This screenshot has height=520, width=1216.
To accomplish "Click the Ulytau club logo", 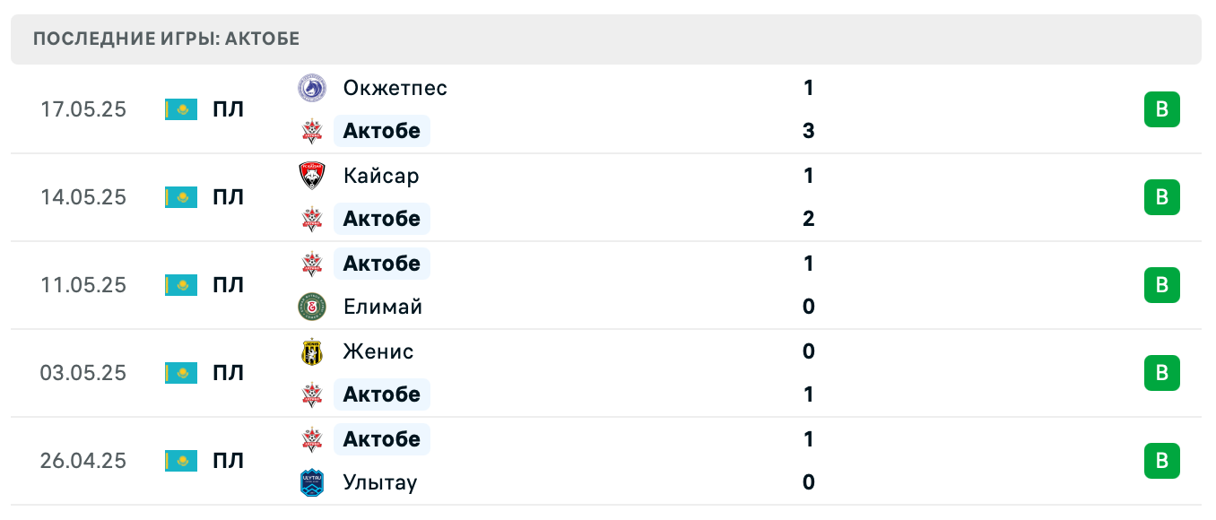I will (311, 482).
